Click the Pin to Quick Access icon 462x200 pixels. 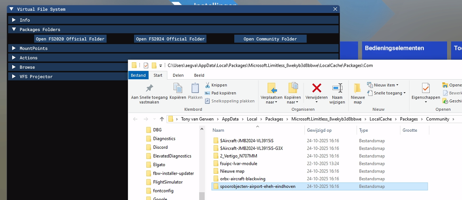pyautogui.click(x=149, y=88)
